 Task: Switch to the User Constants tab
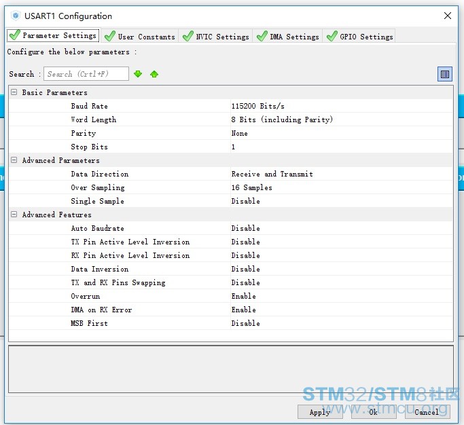point(140,37)
